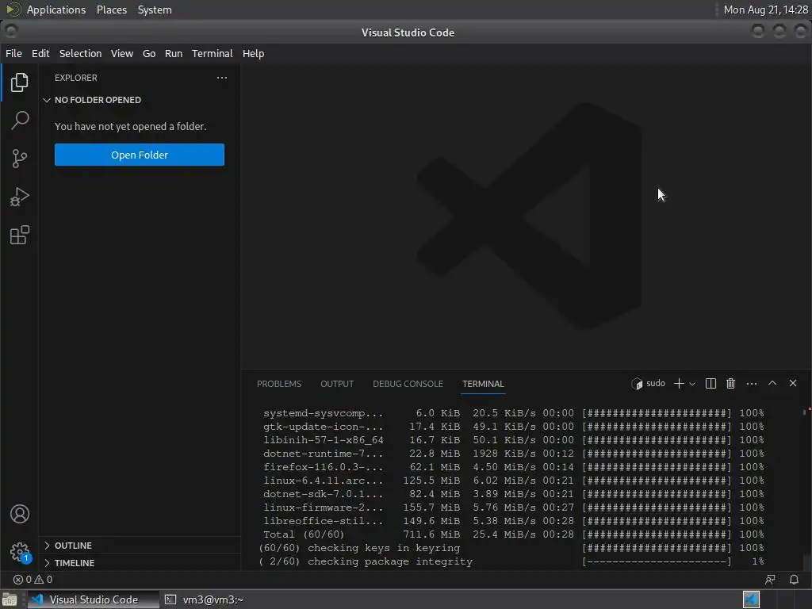
Task: Open the Selection menu
Action: tap(80, 53)
